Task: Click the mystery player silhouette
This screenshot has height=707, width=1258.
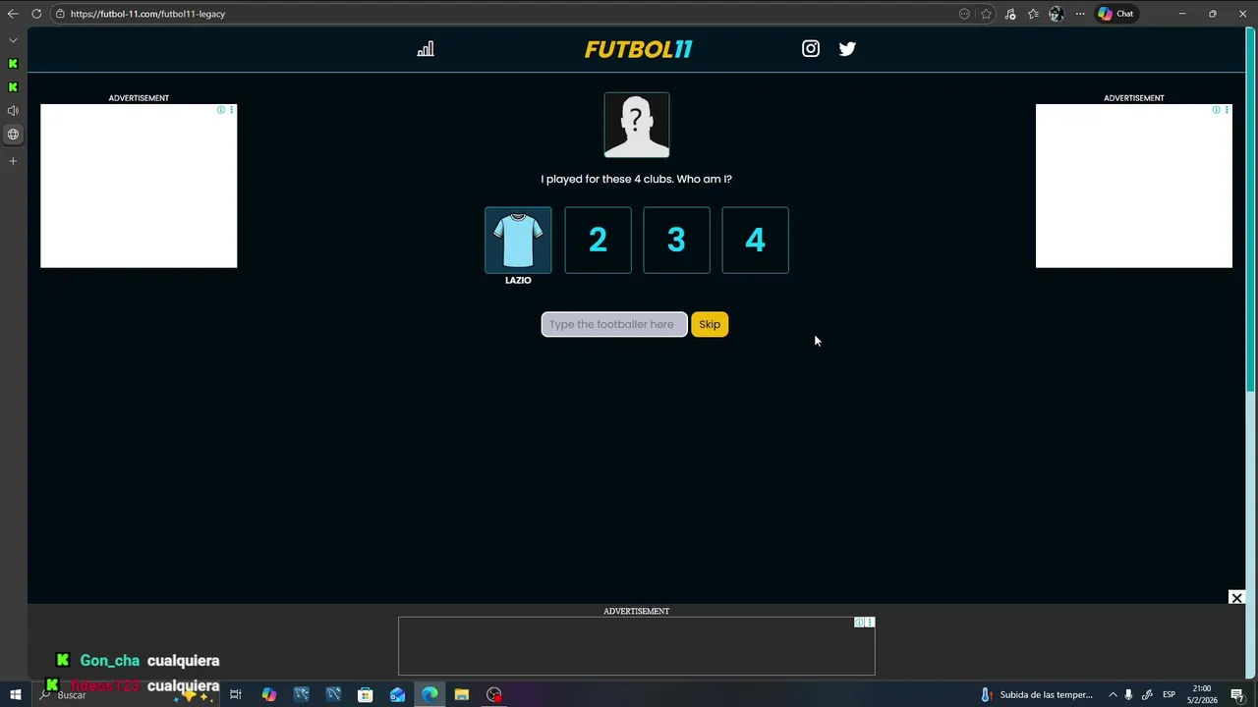Action: pyautogui.click(x=637, y=125)
